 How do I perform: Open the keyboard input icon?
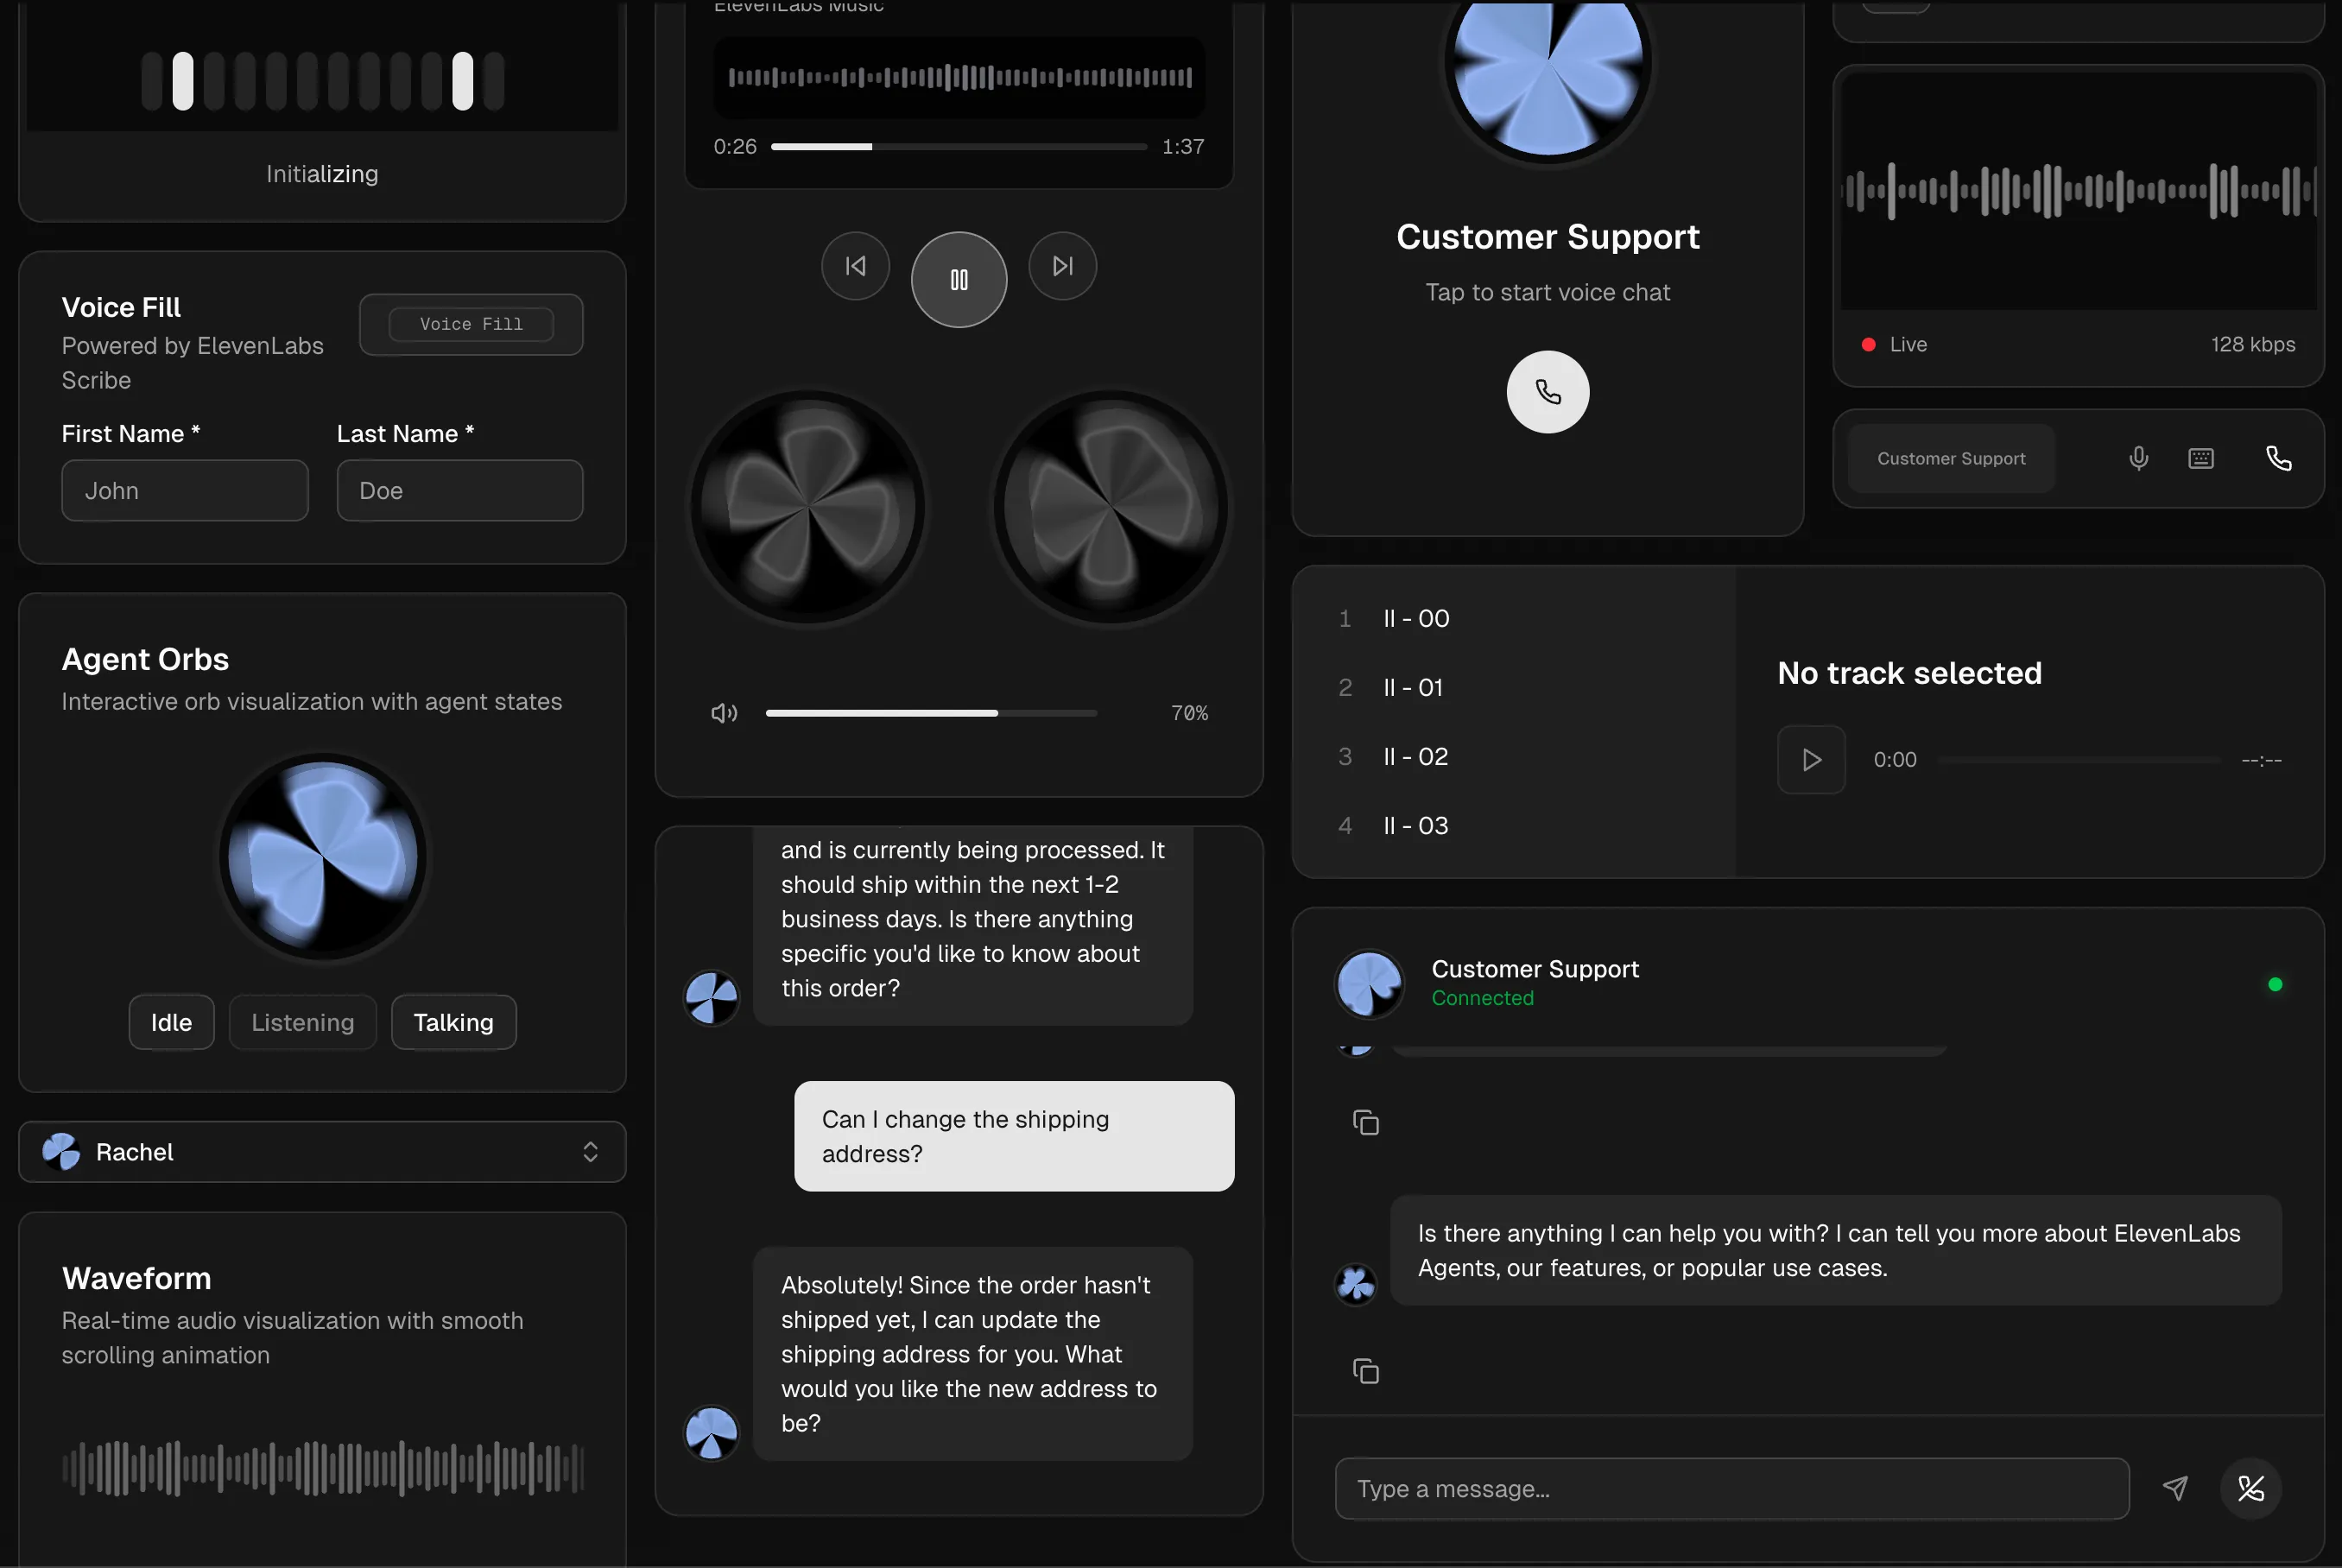point(2200,459)
